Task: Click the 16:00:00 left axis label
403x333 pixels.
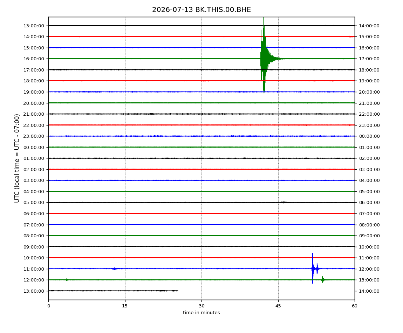Action: (x=34, y=59)
